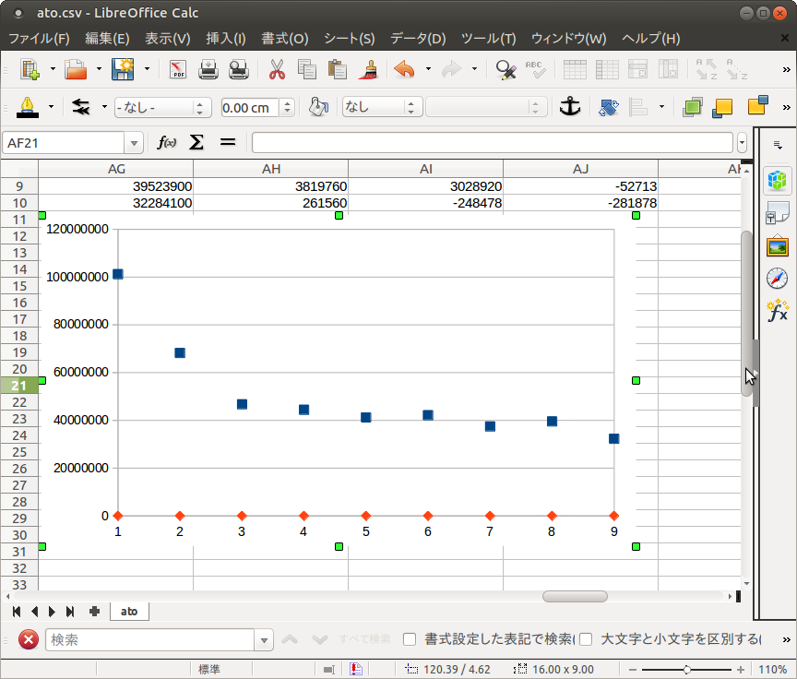Open the 表示(V) menu

coord(168,39)
